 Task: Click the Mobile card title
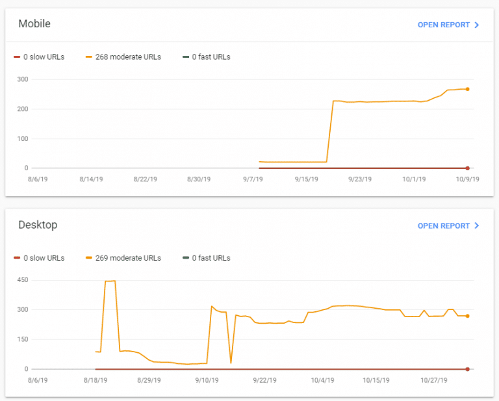pyautogui.click(x=34, y=24)
